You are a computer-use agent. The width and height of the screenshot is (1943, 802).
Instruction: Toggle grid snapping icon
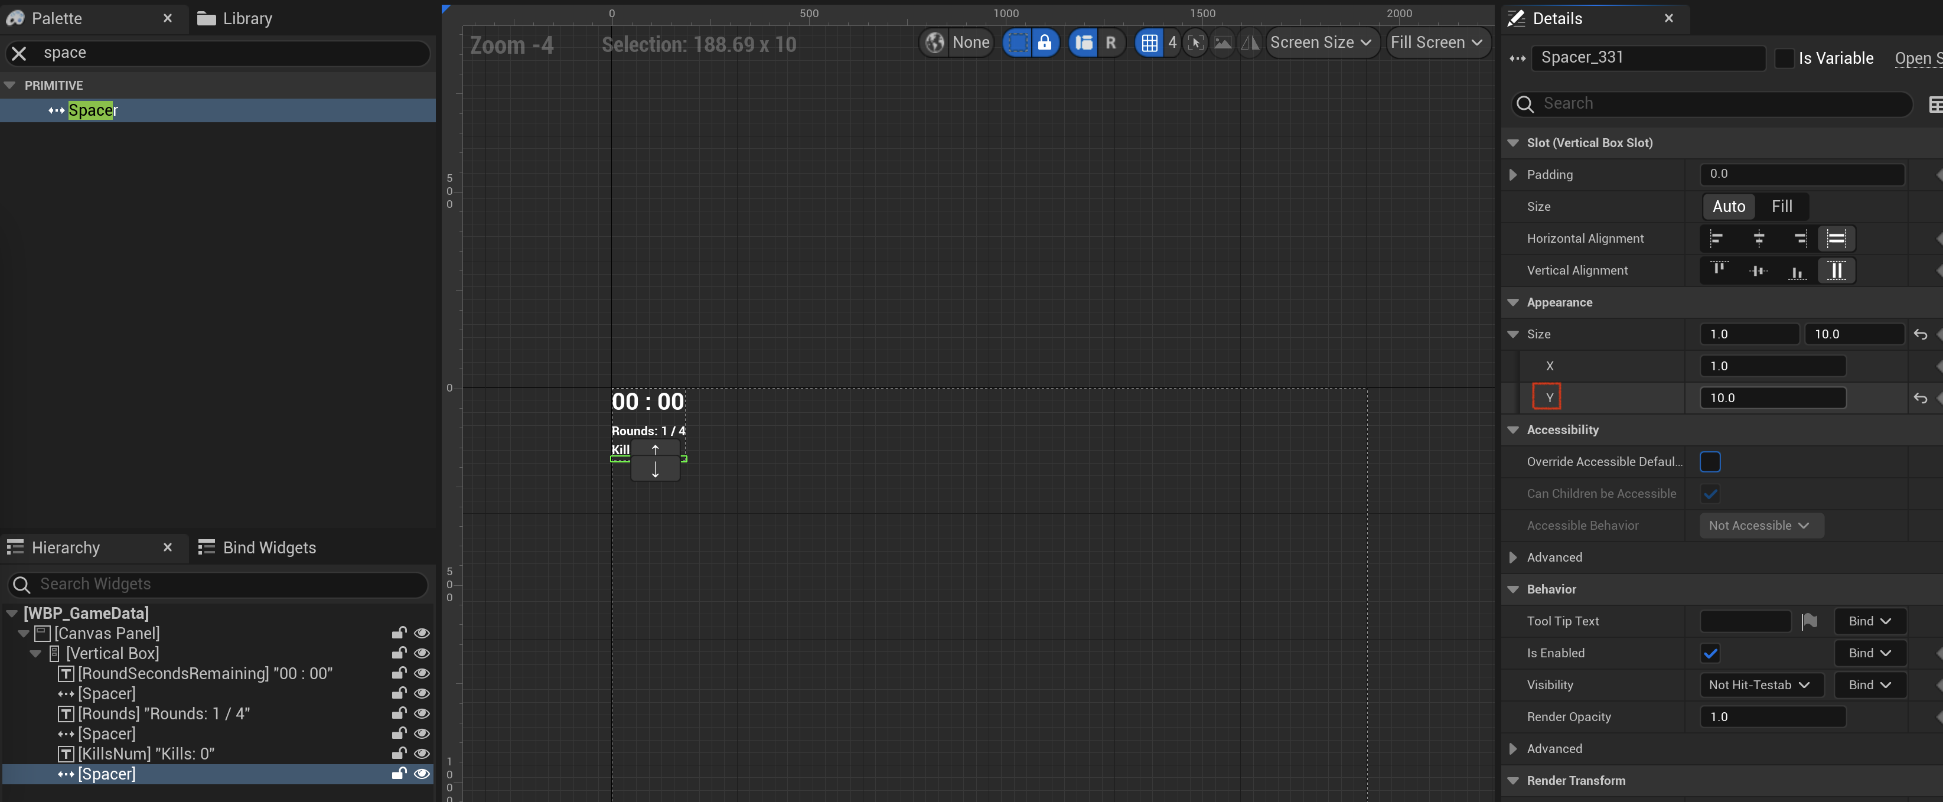point(1149,43)
